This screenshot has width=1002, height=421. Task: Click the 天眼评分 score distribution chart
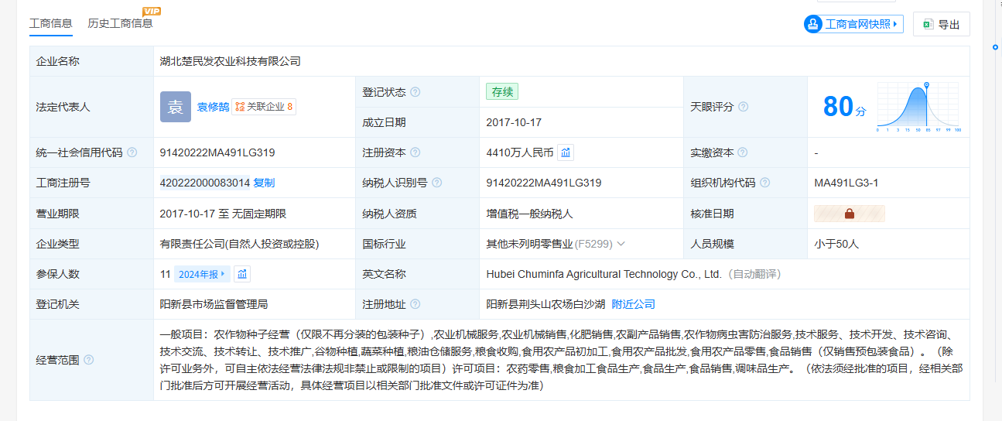918,107
